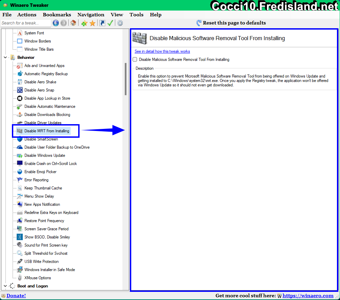Click the Enable Emoji Picker icon

pos(20,172)
